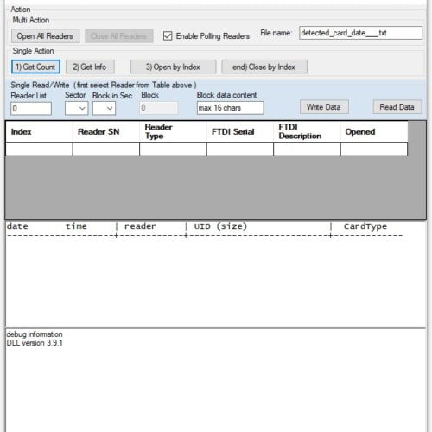
Task: Click the 'debug information' text line
Action: [x=35, y=334]
